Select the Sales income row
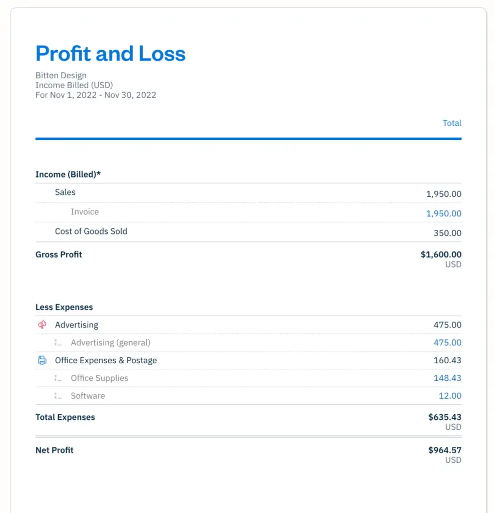Viewport: 494px width, 513px height. point(65,192)
